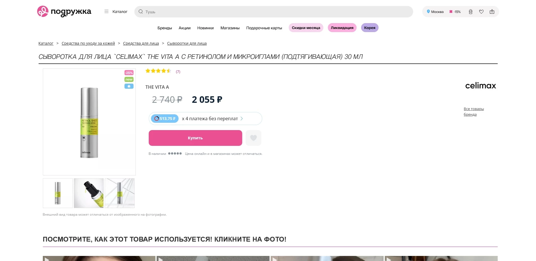Click the -25% discount badge

[129, 72]
